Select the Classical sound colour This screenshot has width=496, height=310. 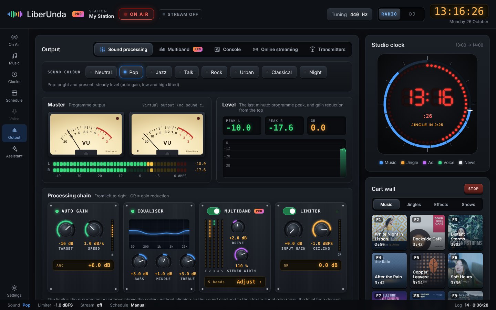click(x=279, y=72)
